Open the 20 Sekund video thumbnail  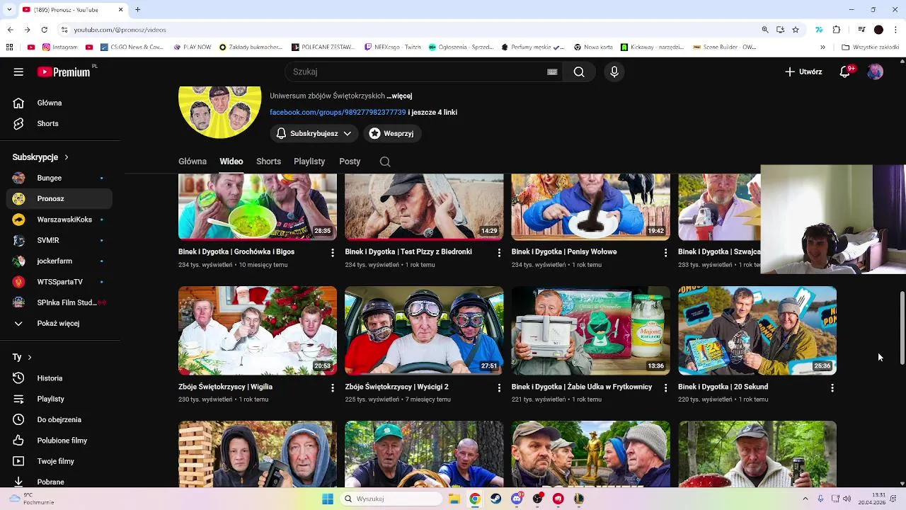pyautogui.click(x=757, y=331)
